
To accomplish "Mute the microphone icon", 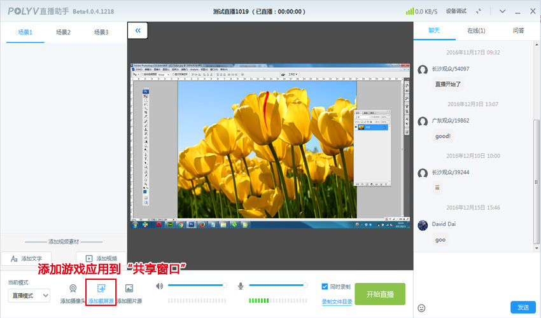I will pyautogui.click(x=242, y=286).
